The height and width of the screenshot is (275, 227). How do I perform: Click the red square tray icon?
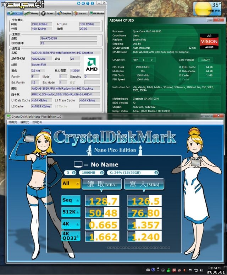174,270
